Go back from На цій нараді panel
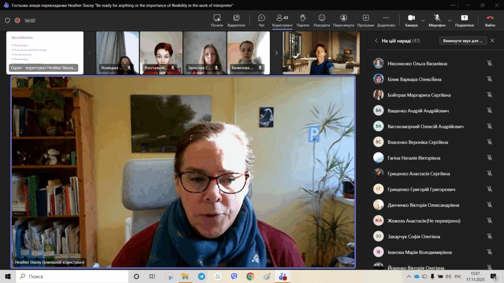The width and height of the screenshot is (504, 283). pos(376,41)
